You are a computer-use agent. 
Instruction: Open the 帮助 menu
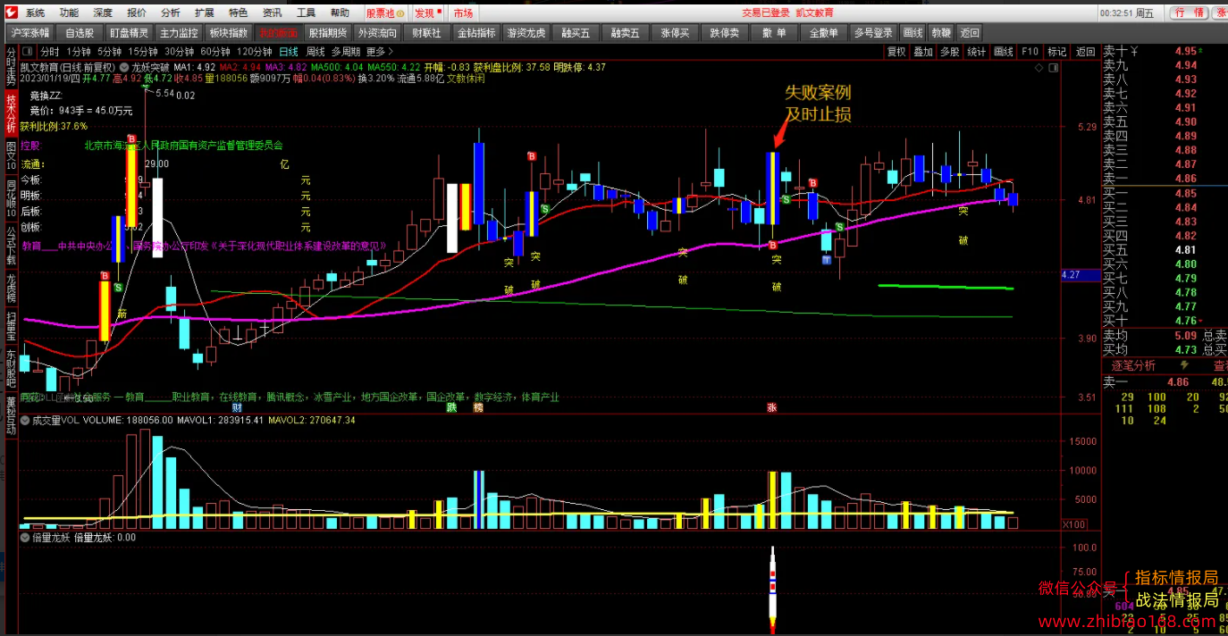(x=340, y=13)
